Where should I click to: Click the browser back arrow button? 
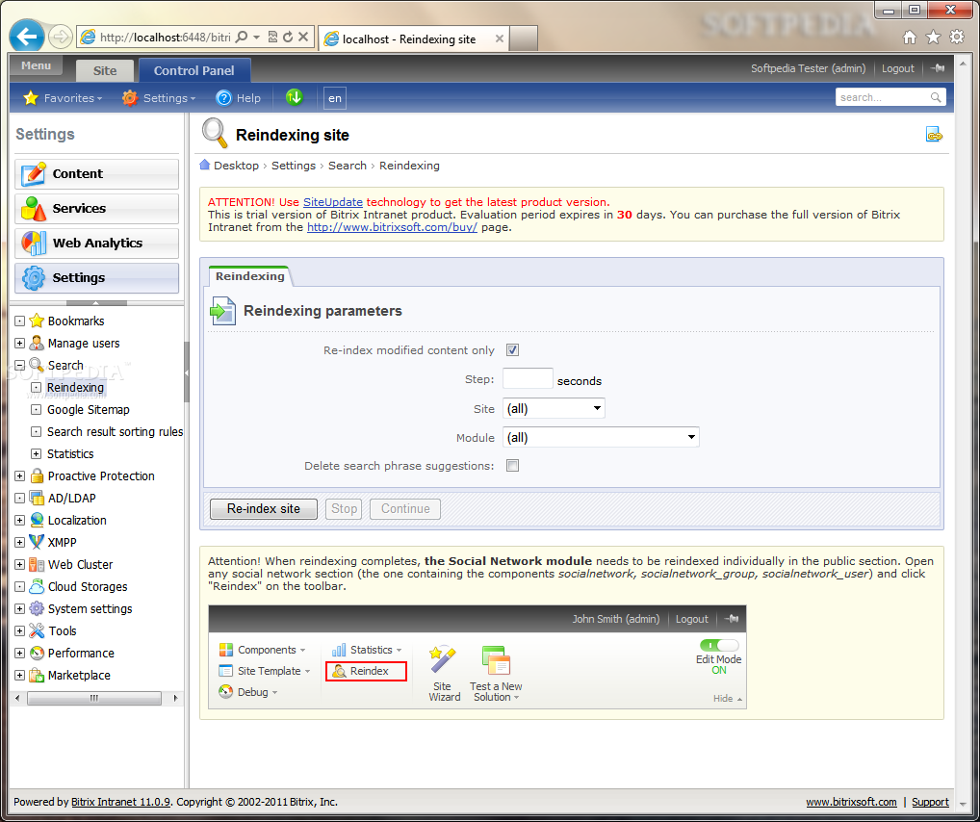click(x=27, y=37)
